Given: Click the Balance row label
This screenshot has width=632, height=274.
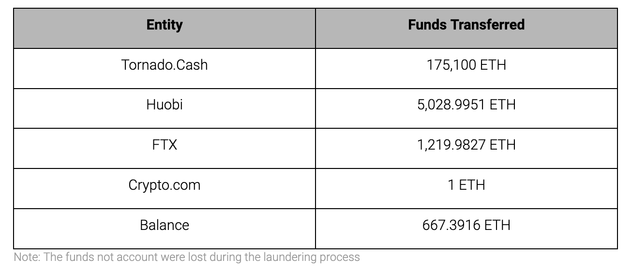Looking at the screenshot, I should click(x=165, y=225).
